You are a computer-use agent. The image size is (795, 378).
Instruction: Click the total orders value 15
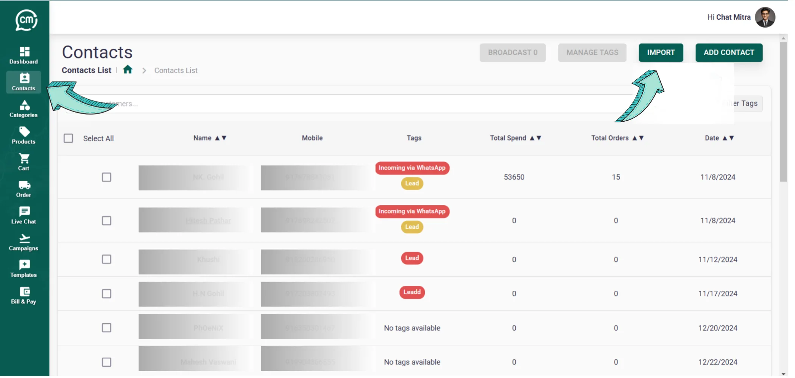click(616, 177)
